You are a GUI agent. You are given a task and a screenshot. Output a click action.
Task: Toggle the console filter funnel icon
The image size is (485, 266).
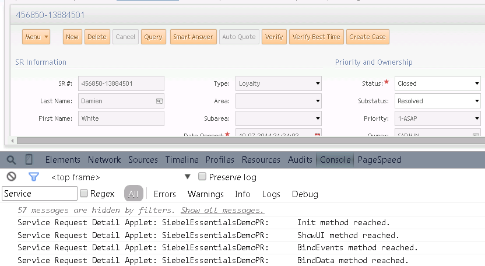point(33,177)
